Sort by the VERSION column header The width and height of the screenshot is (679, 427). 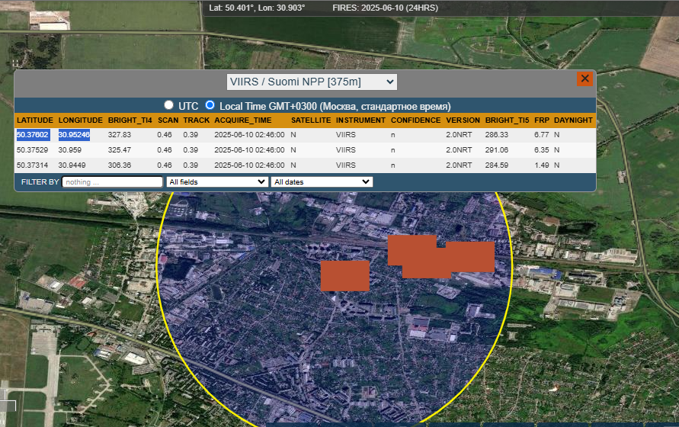pyautogui.click(x=463, y=120)
